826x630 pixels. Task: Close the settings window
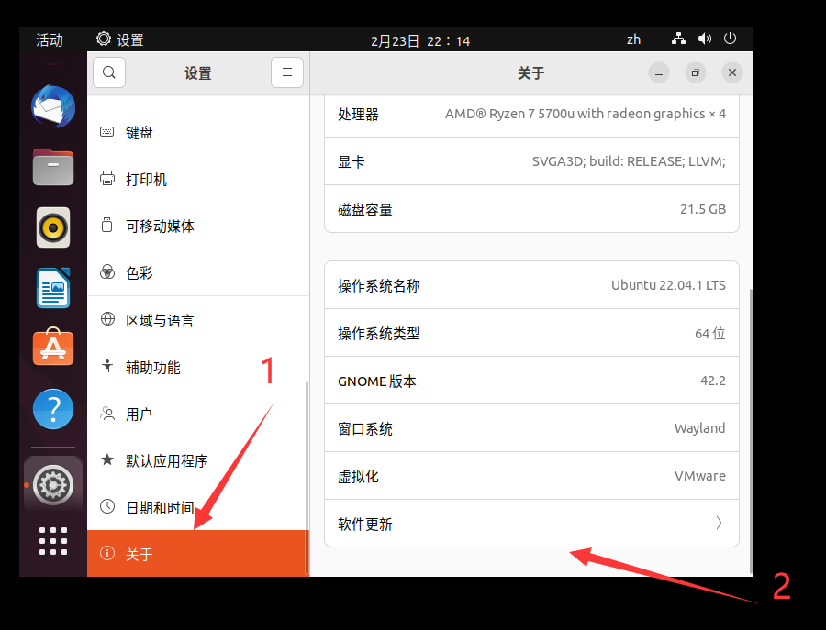(732, 72)
